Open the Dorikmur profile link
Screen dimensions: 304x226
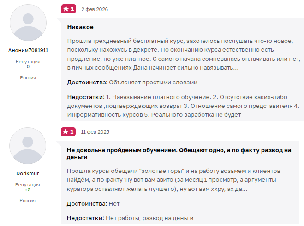[x=28, y=173]
